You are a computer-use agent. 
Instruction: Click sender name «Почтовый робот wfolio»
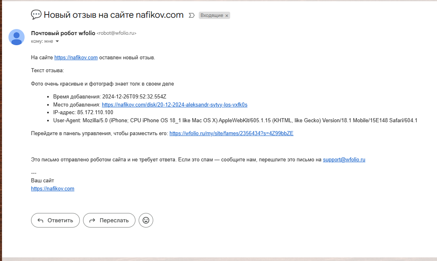click(63, 33)
